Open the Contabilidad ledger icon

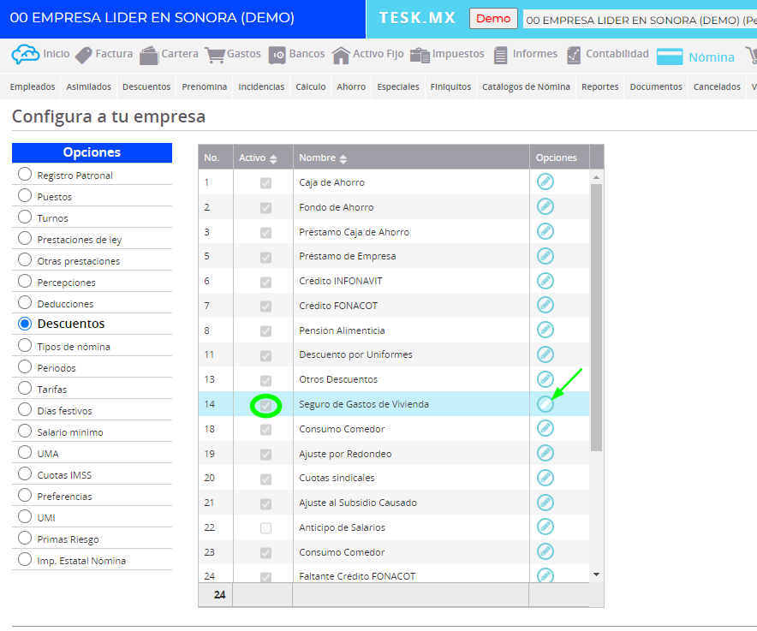point(574,55)
